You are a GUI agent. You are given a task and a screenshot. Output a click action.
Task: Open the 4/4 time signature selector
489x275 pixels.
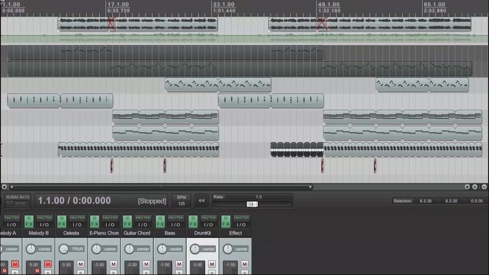coord(202,201)
